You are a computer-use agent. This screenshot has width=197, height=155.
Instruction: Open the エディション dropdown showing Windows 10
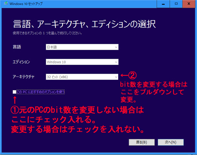tap(82, 62)
